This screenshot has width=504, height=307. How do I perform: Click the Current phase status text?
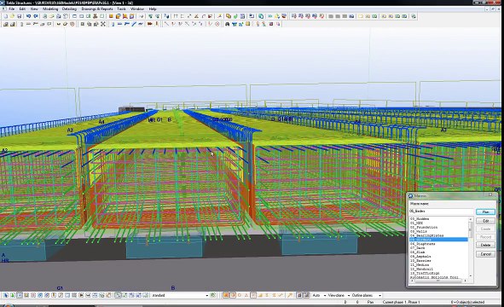click(x=401, y=302)
